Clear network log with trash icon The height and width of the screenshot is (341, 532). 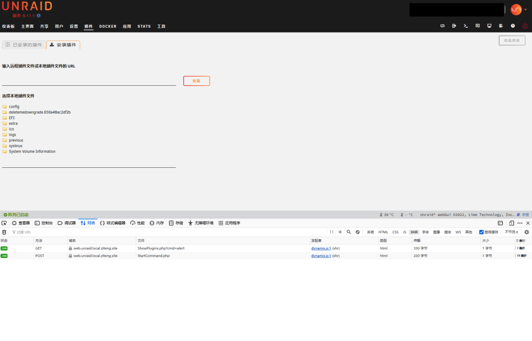click(4, 232)
